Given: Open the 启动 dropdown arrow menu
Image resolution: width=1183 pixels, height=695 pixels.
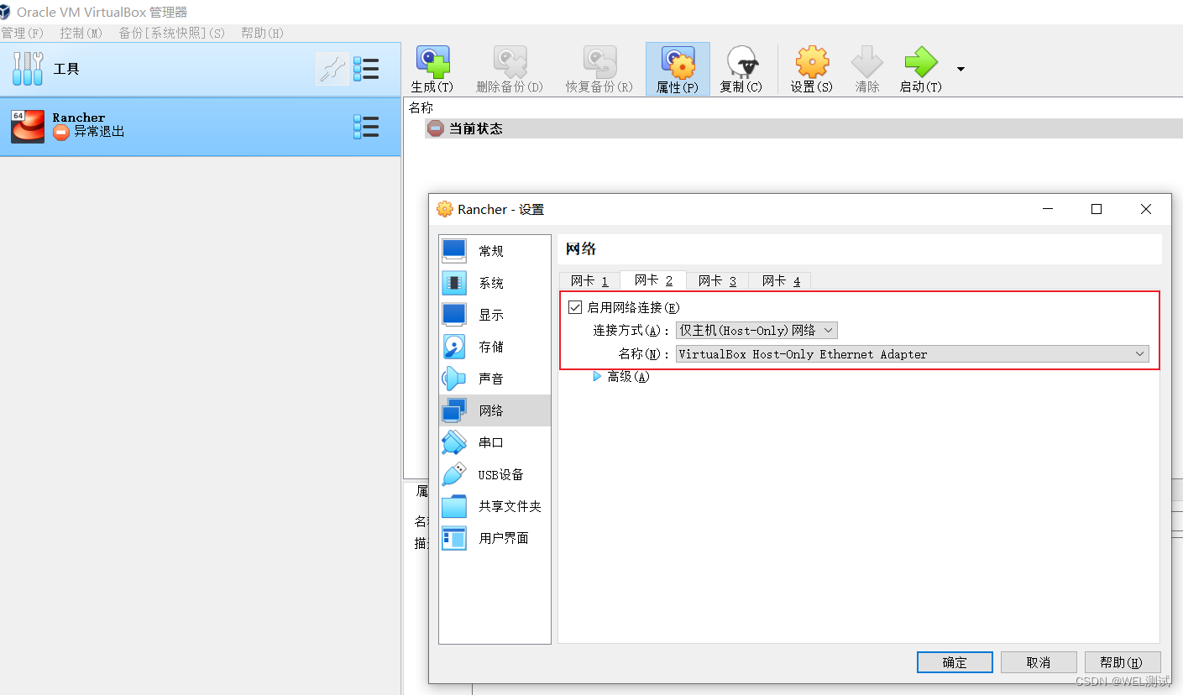Looking at the screenshot, I should 961,69.
